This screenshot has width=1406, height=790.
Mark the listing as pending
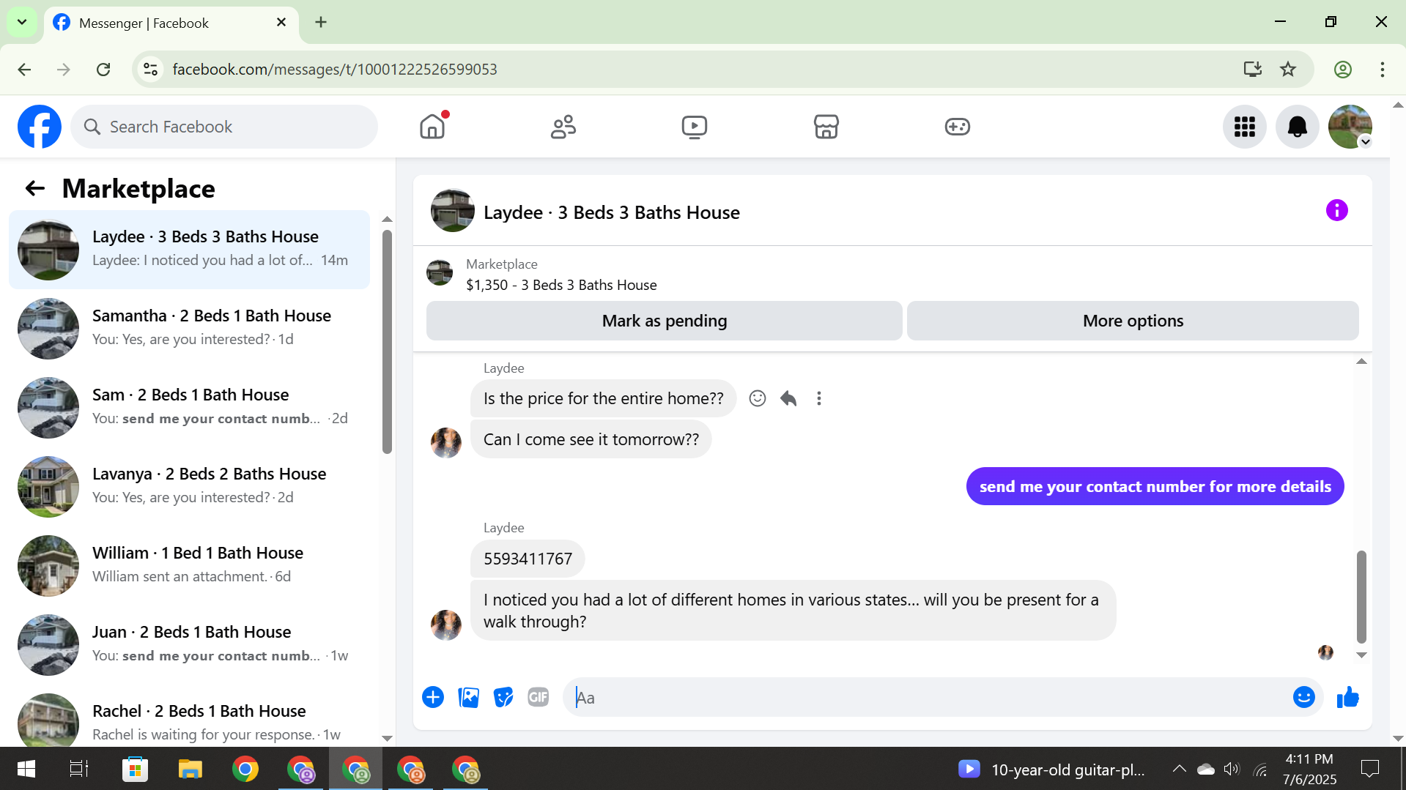point(664,321)
